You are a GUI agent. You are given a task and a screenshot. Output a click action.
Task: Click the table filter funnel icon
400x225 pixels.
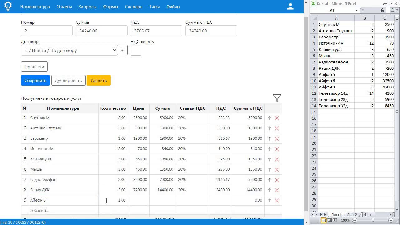277,98
